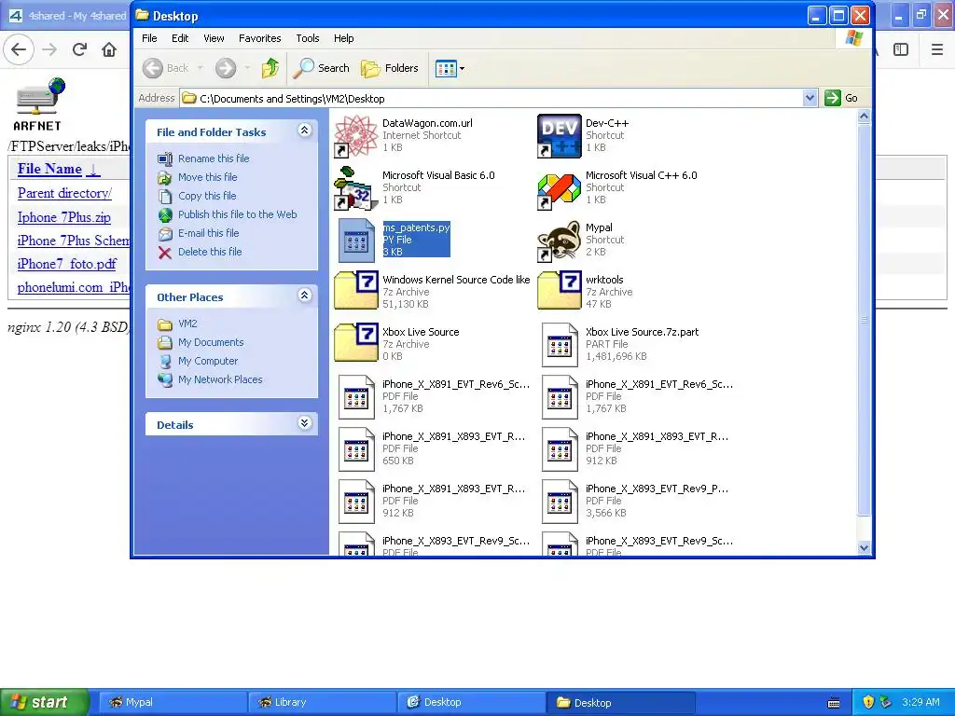The height and width of the screenshot is (716, 955).
Task: Click the security shield tray icon
Action: pos(868,702)
